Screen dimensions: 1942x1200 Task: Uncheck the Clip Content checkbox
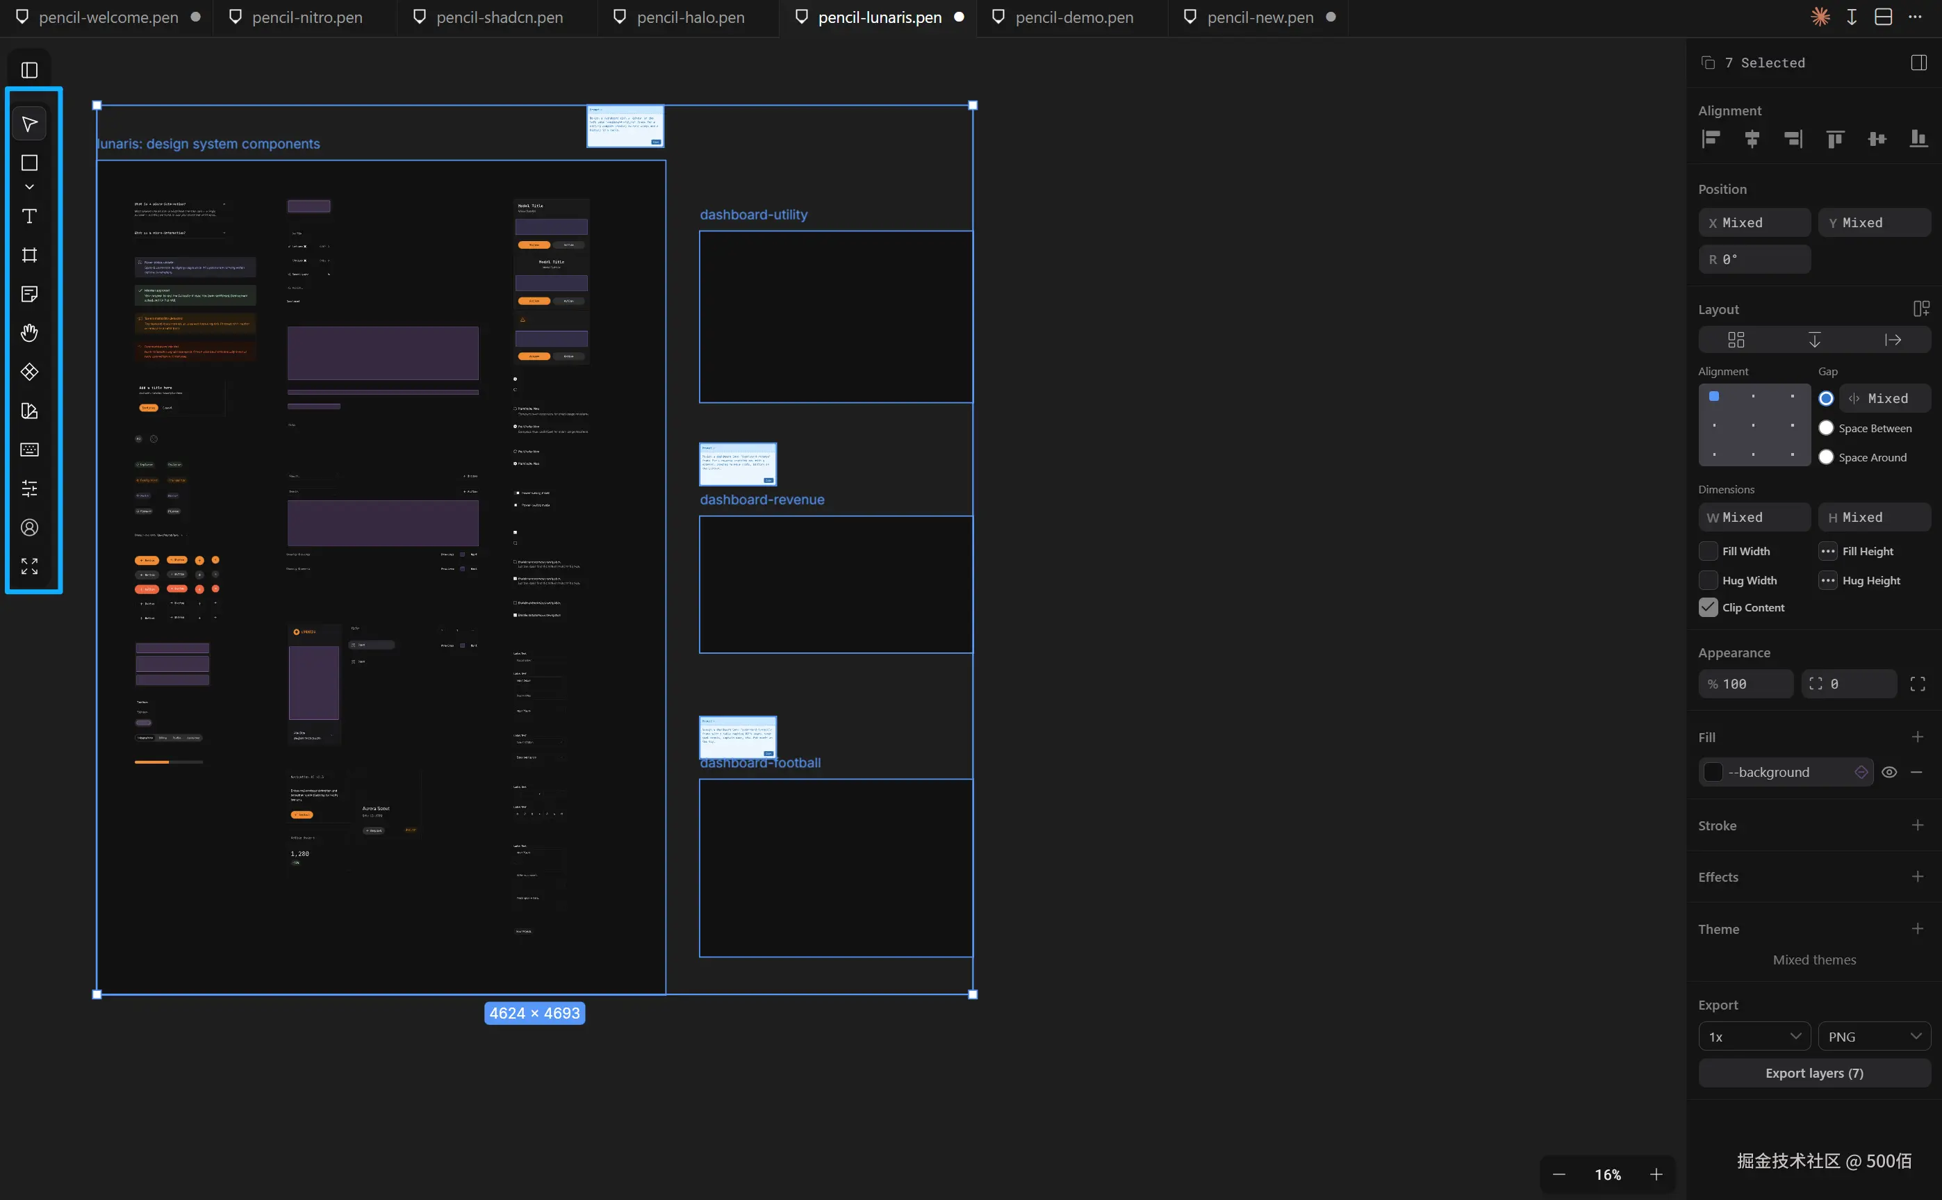[x=1708, y=607]
